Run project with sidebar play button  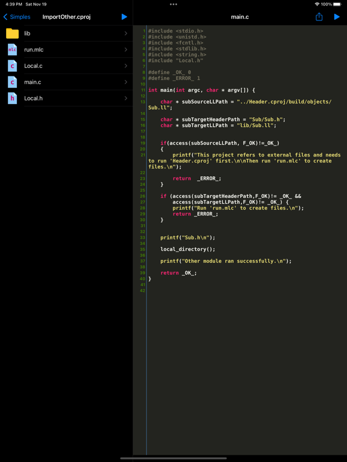pyautogui.click(x=124, y=17)
